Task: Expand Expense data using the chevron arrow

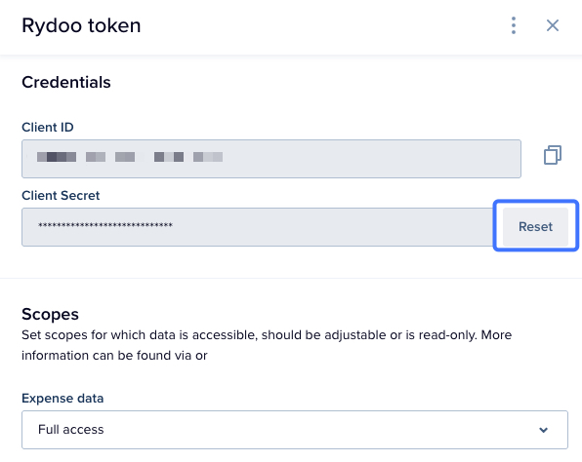Action: coord(543,430)
